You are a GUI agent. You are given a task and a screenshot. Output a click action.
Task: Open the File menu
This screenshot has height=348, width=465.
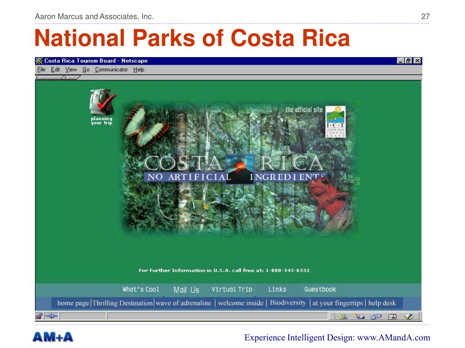[x=41, y=69]
